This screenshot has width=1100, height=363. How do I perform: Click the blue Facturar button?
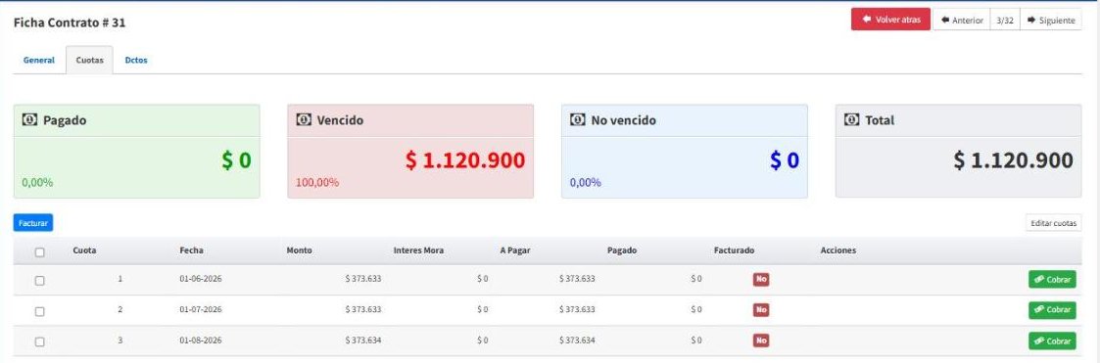pyautogui.click(x=33, y=223)
